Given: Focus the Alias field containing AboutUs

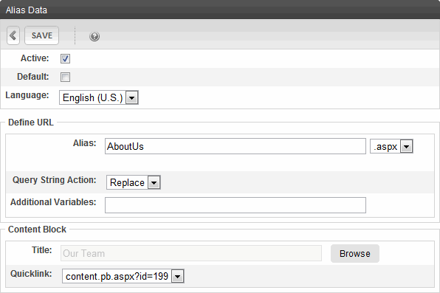Looking at the screenshot, I should (236, 146).
